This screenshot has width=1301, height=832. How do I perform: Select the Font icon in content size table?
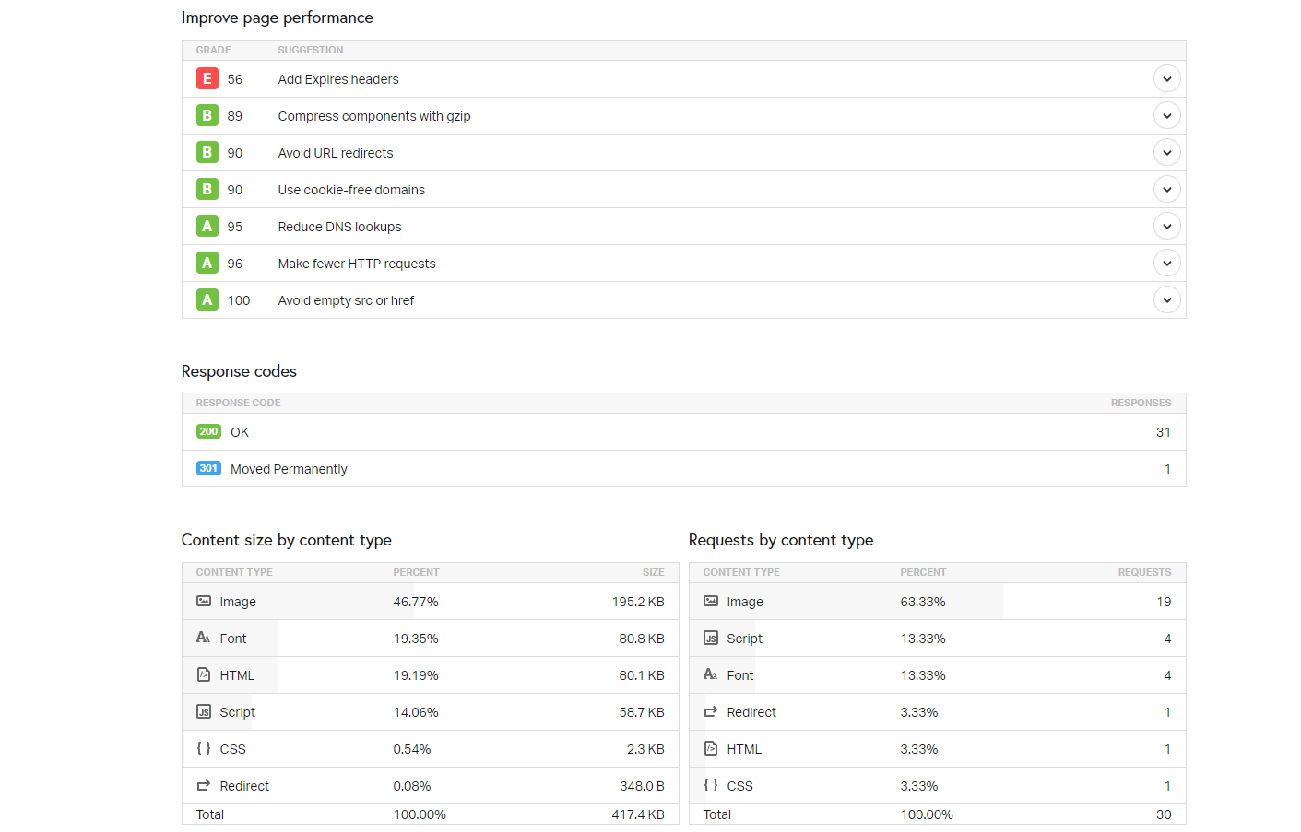point(203,638)
